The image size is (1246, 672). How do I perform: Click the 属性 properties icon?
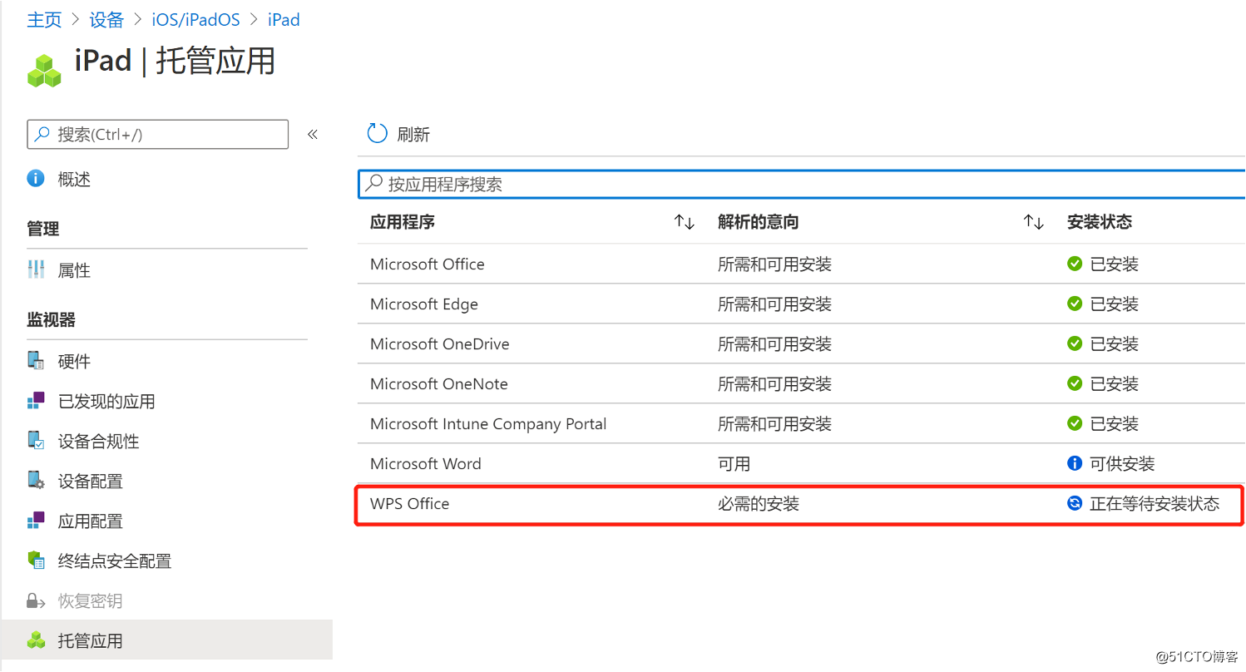pos(36,269)
